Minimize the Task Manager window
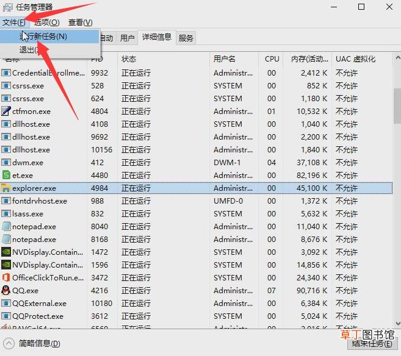Viewport: 401px width, 356px height. coord(334,7)
